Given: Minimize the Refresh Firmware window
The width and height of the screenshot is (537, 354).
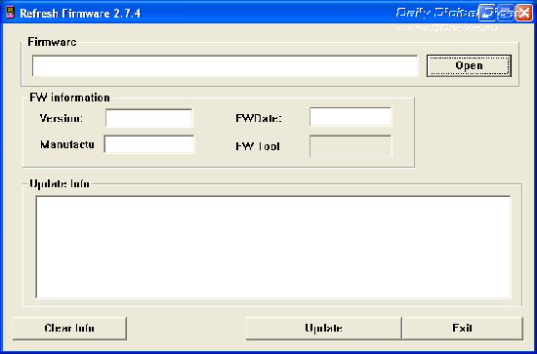Looking at the screenshot, I should click(x=486, y=13).
